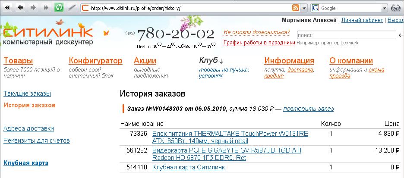Click повторить заказ link
Viewport: 404px width, 178px height.
tap(309, 109)
